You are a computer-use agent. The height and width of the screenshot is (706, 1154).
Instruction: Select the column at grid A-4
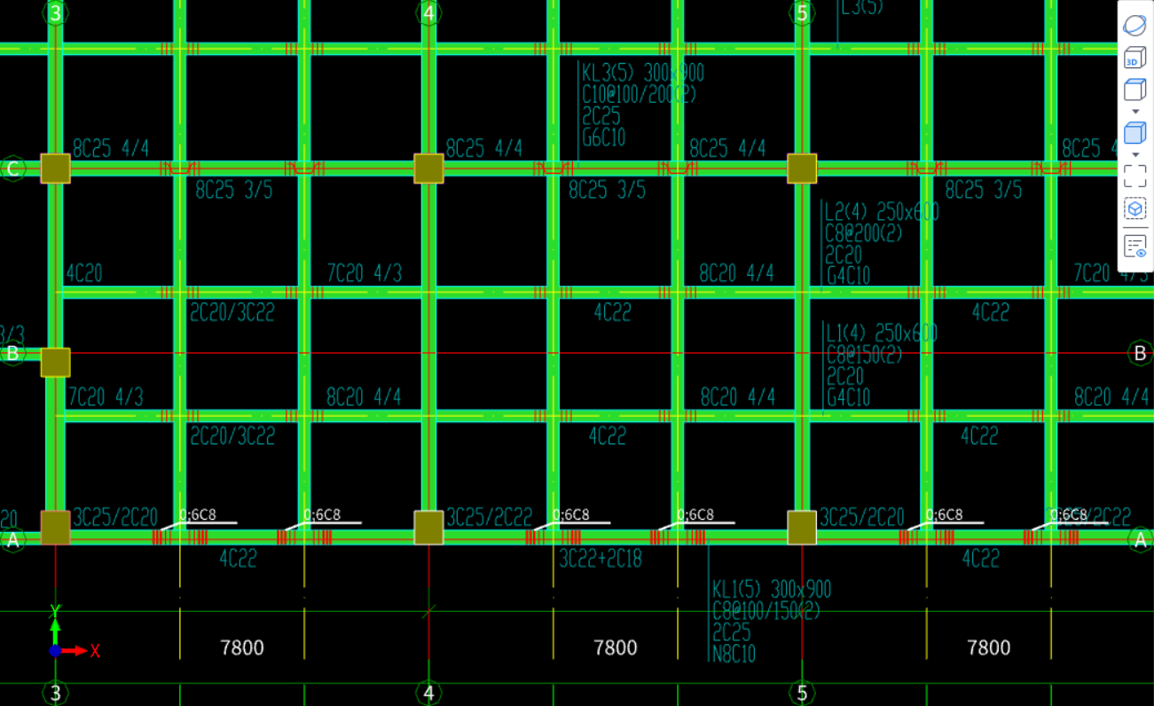click(428, 527)
